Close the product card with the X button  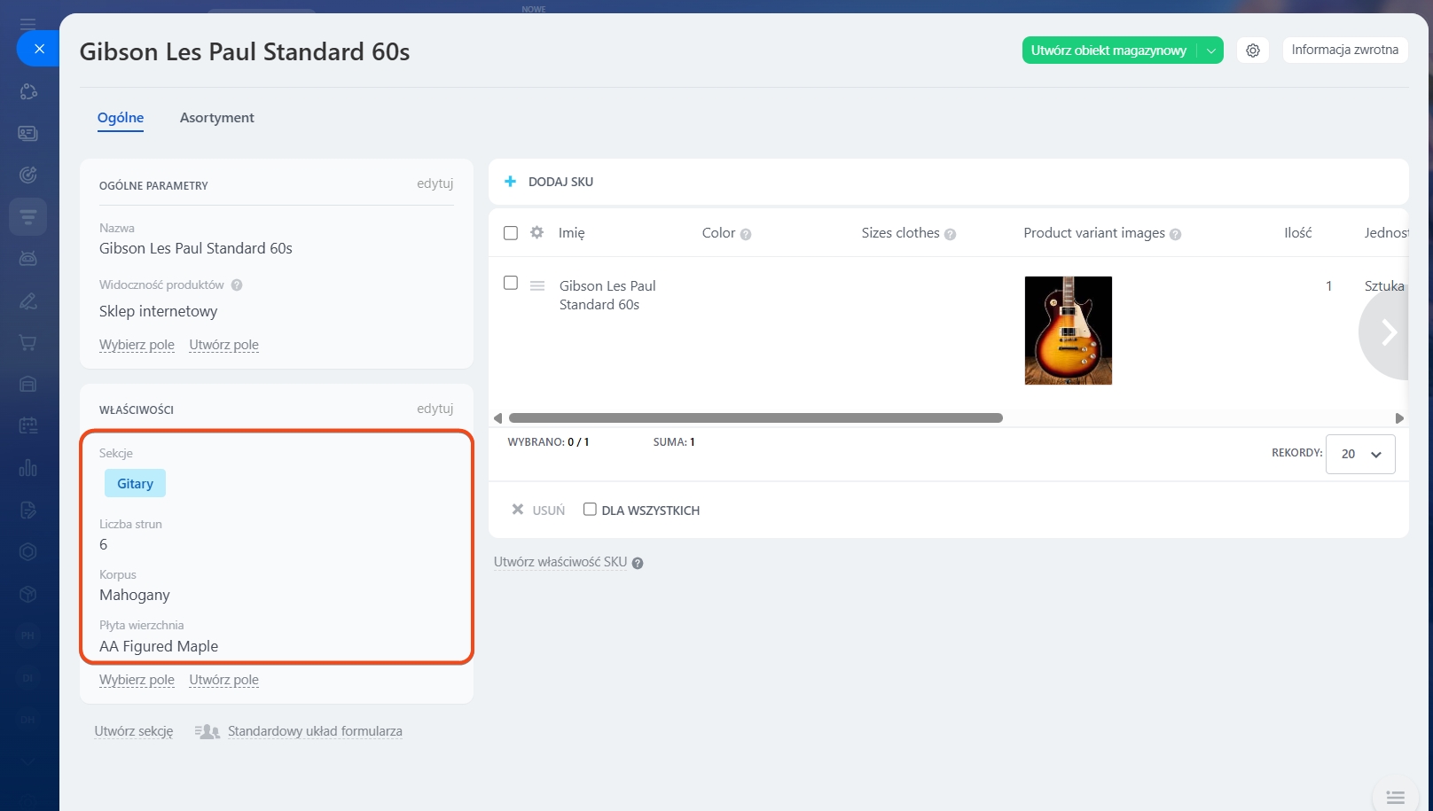click(39, 49)
